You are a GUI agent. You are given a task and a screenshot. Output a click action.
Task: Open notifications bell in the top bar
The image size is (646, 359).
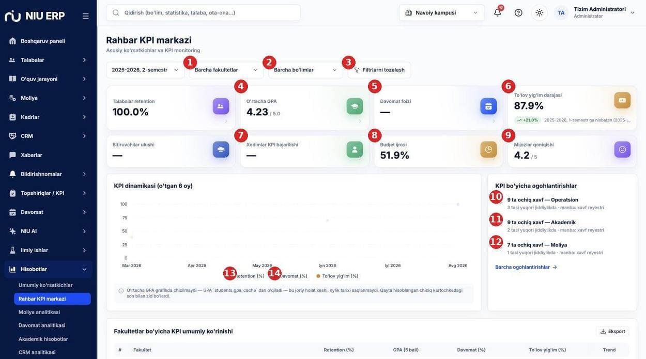pyautogui.click(x=498, y=12)
